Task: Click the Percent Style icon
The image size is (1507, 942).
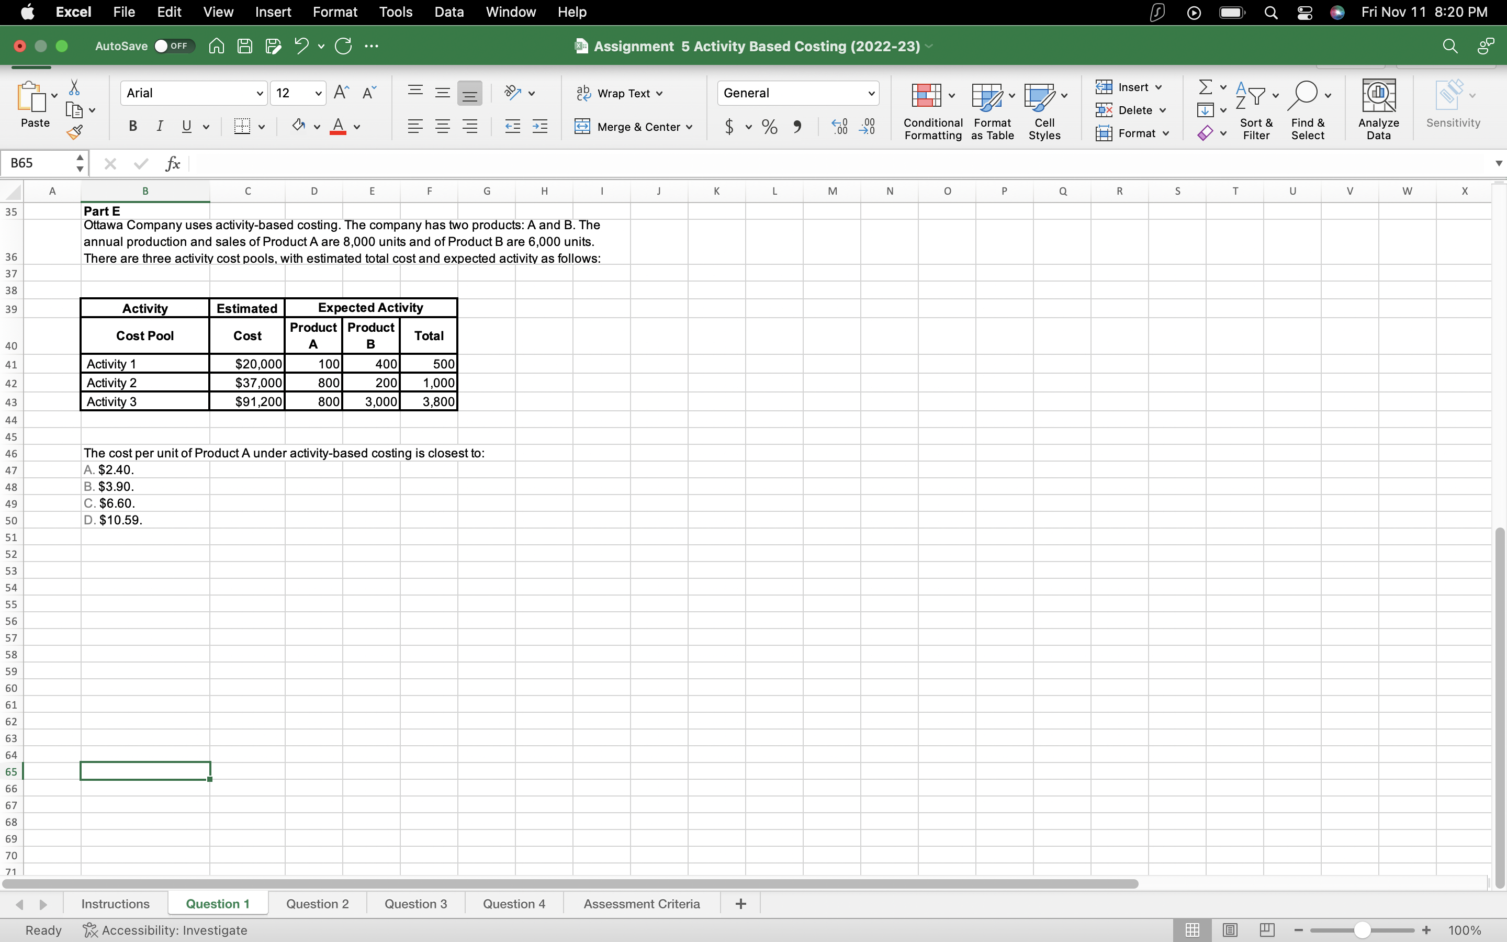Action: coord(770,127)
